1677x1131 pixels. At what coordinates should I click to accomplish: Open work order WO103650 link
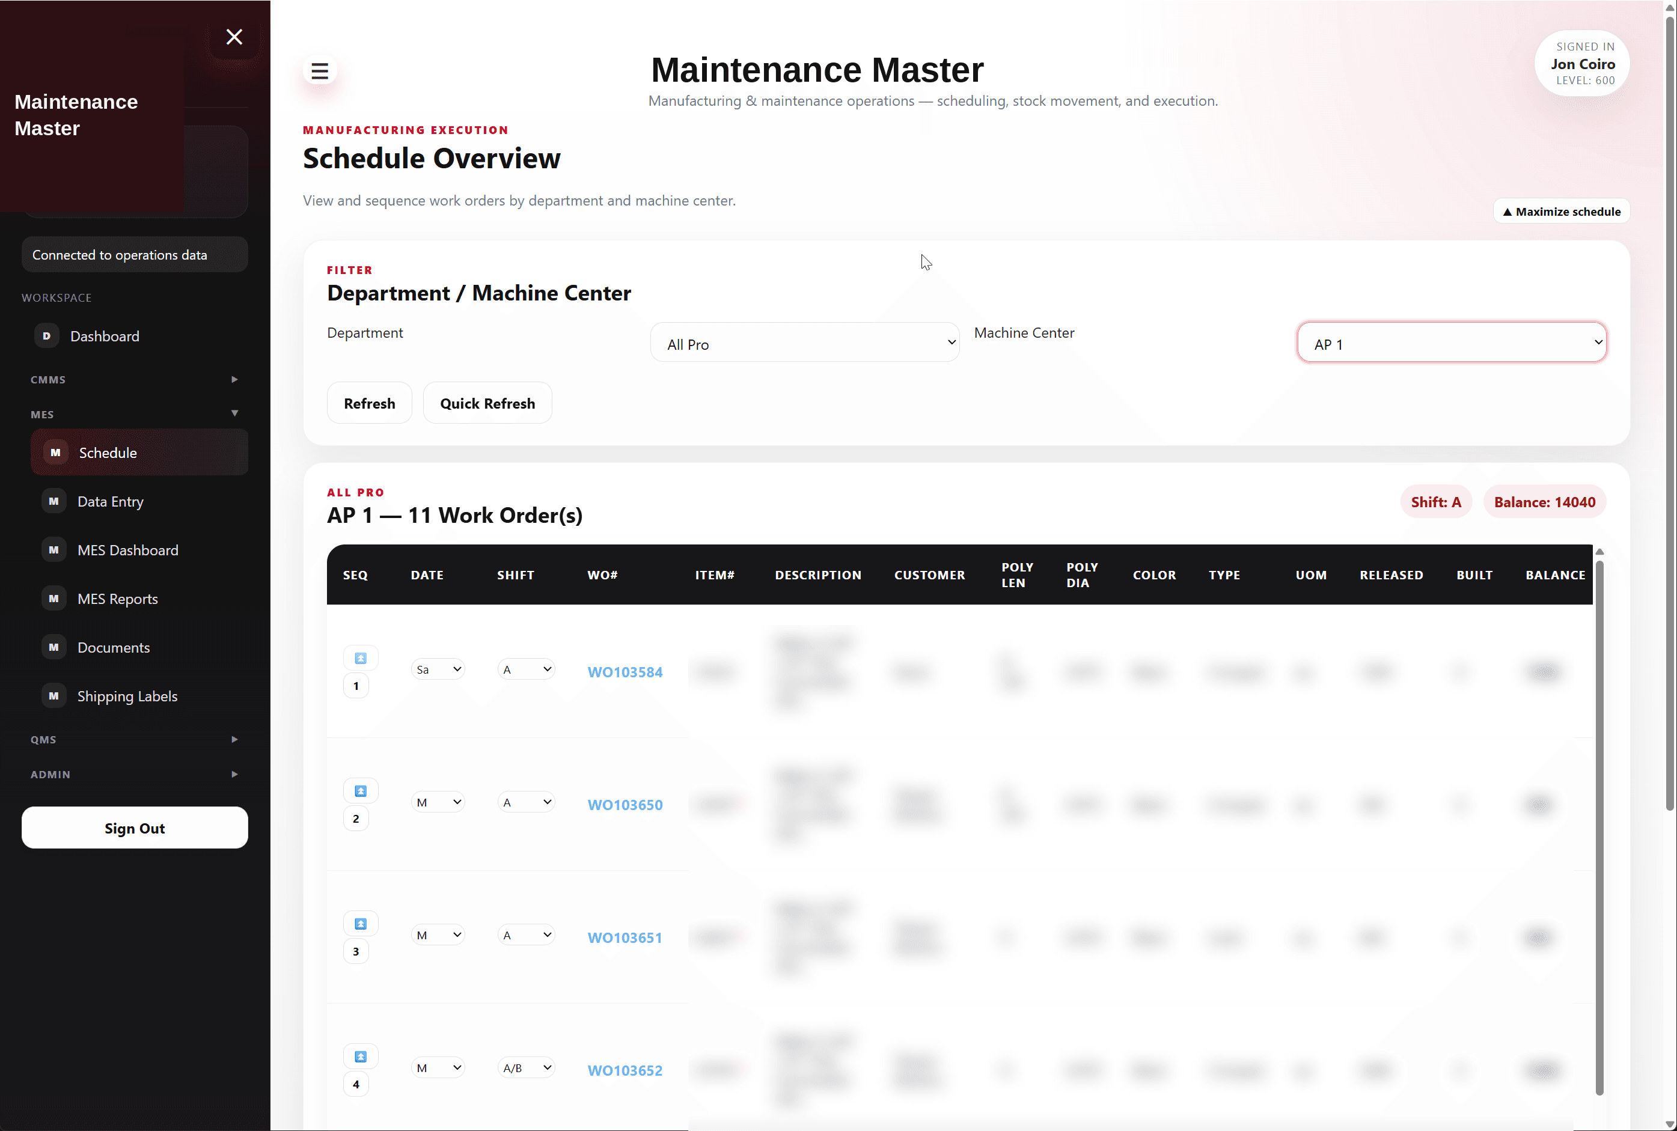click(x=625, y=805)
